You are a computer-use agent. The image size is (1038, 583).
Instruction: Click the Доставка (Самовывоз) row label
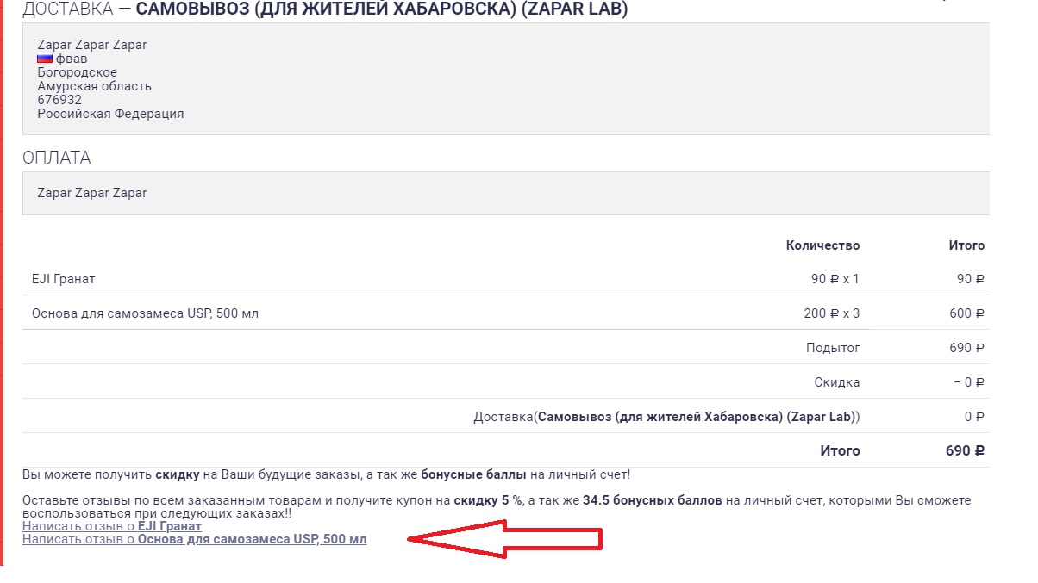[x=667, y=417]
